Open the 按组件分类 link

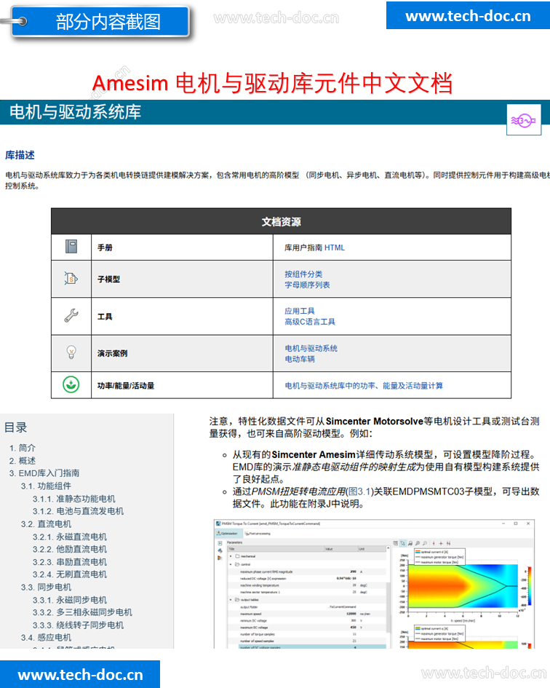coord(303,274)
